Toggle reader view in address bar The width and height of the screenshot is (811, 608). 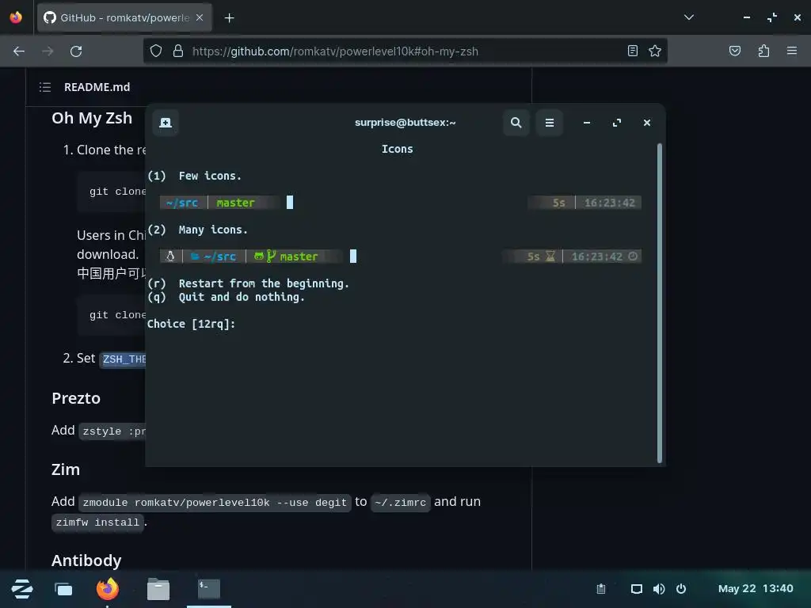(x=632, y=51)
